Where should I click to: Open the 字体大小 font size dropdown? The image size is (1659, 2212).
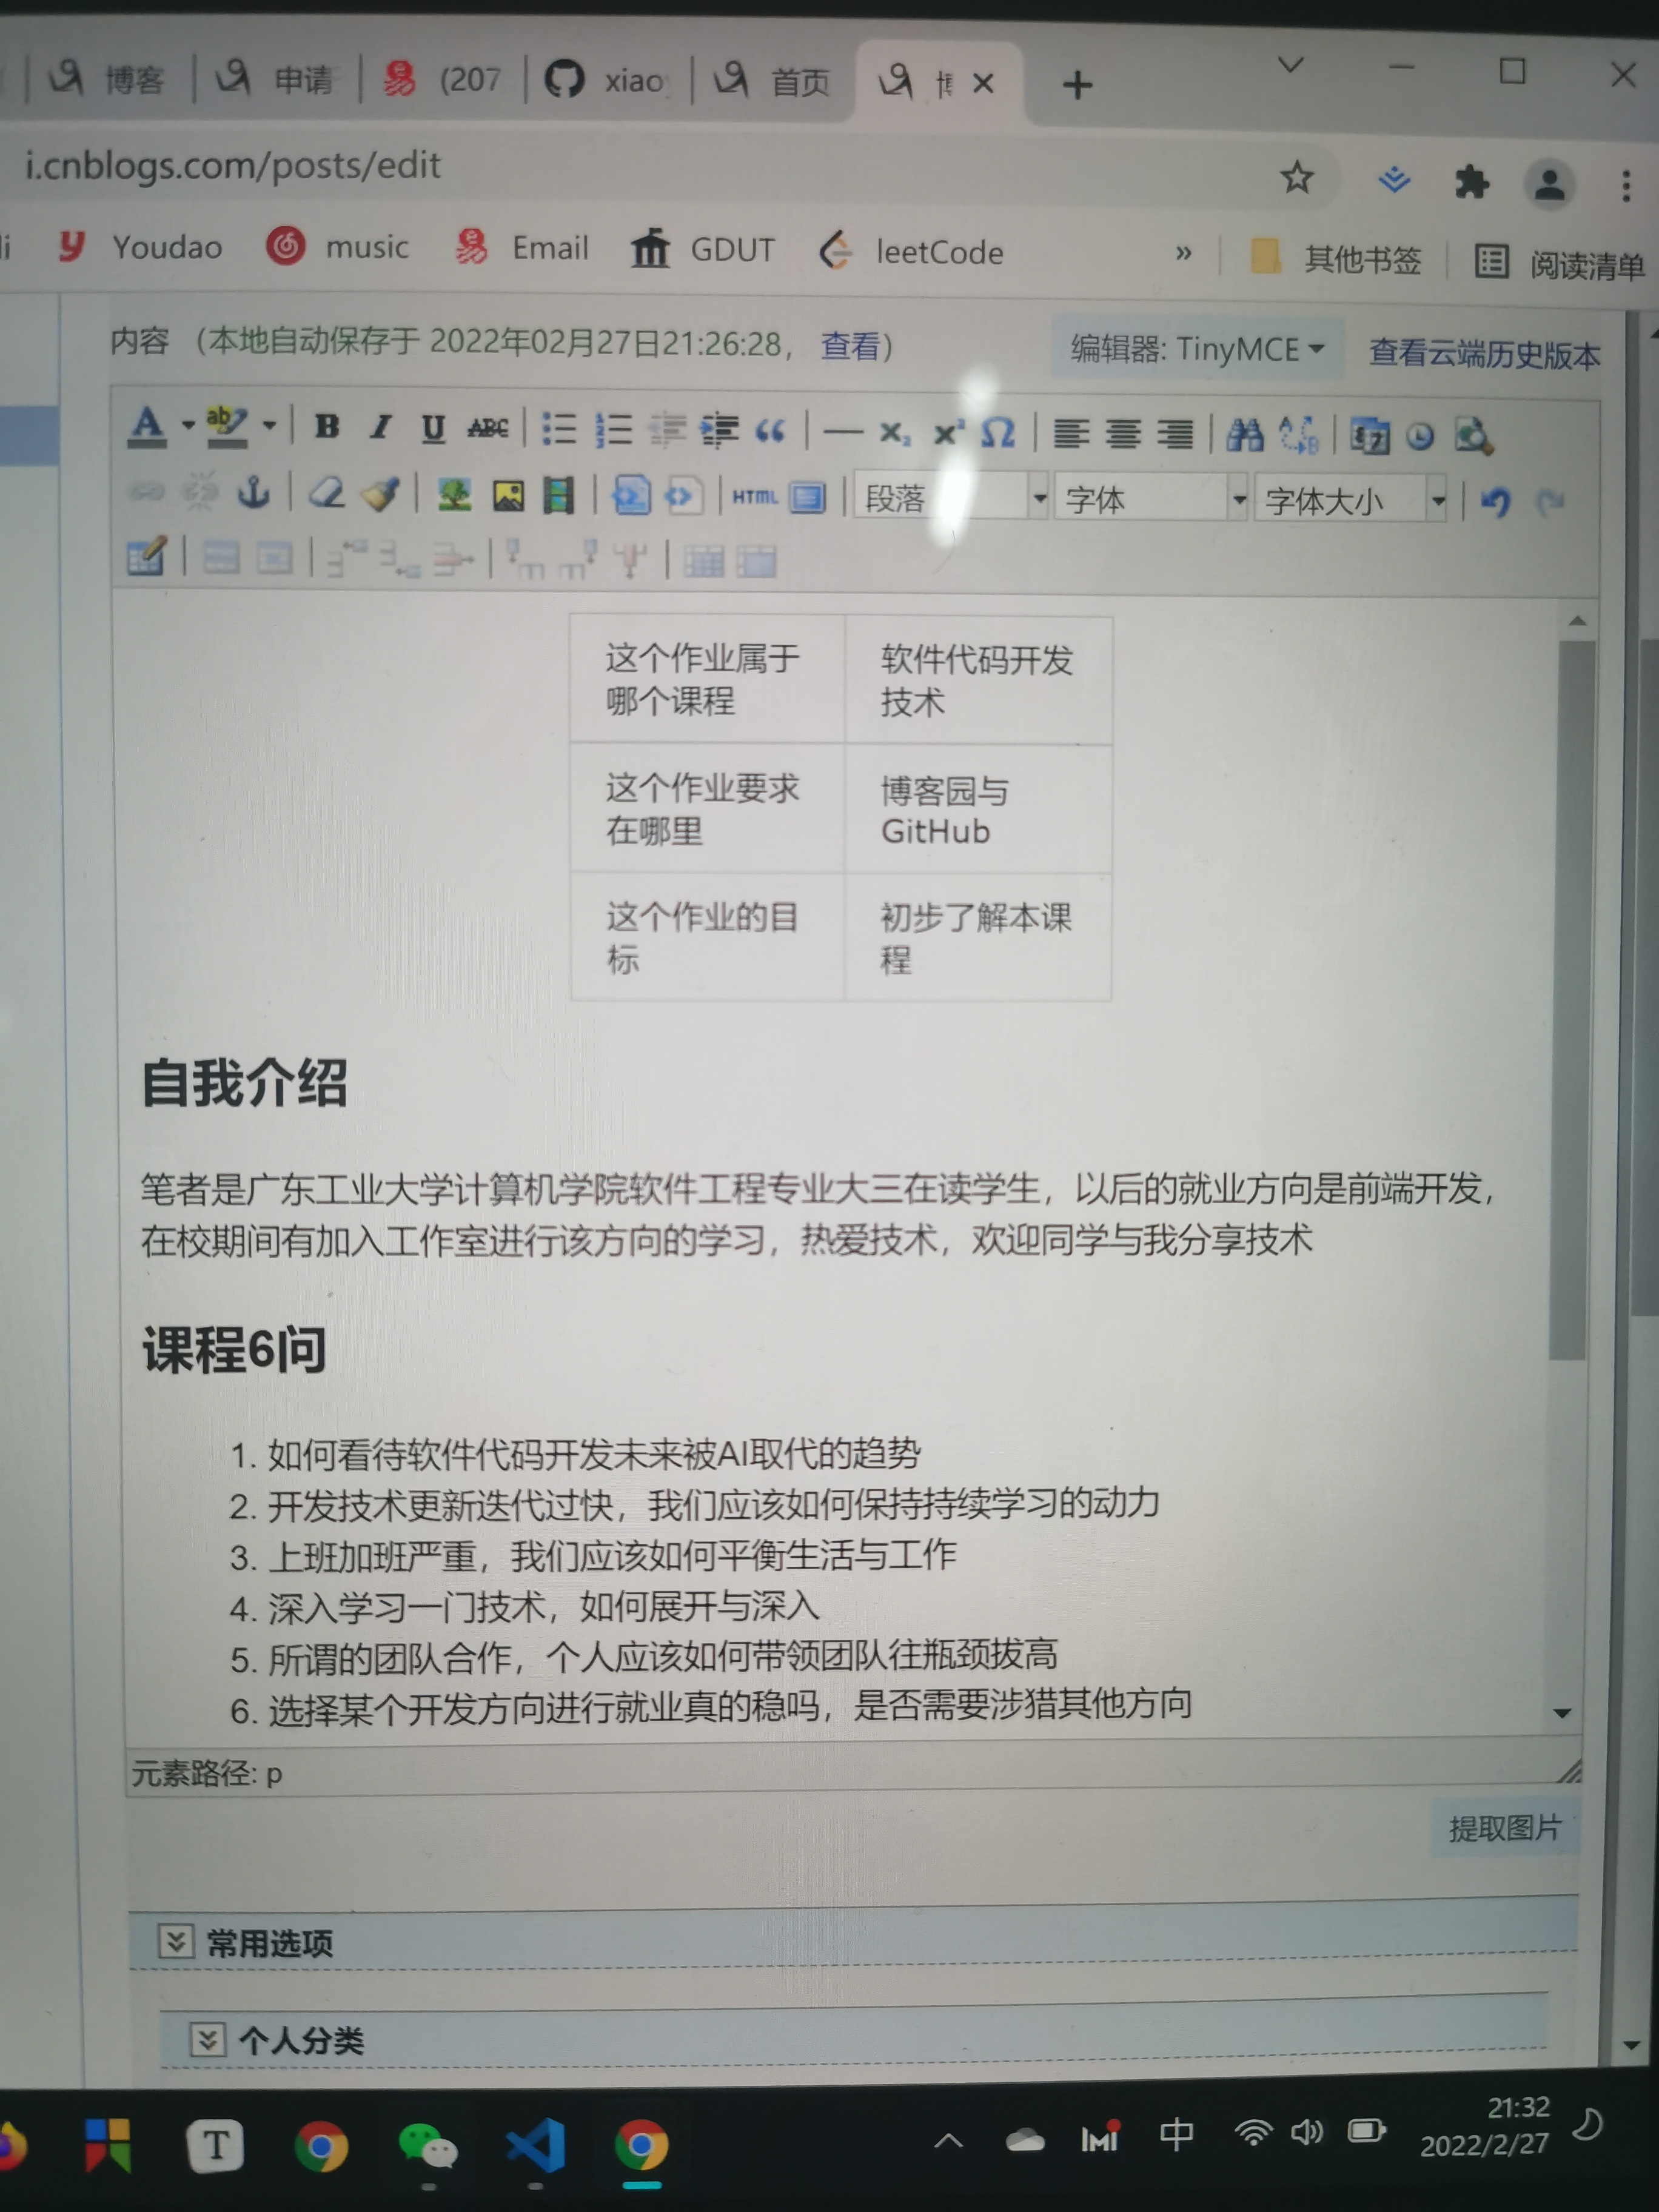tap(1437, 501)
